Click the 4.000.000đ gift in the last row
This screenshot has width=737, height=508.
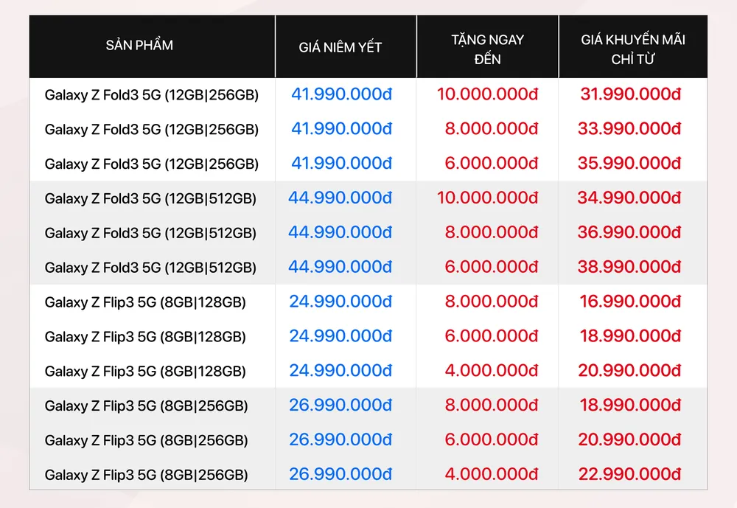pyautogui.click(x=492, y=475)
